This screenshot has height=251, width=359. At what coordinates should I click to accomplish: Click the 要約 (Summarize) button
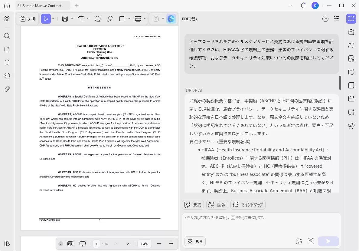click(x=193, y=205)
